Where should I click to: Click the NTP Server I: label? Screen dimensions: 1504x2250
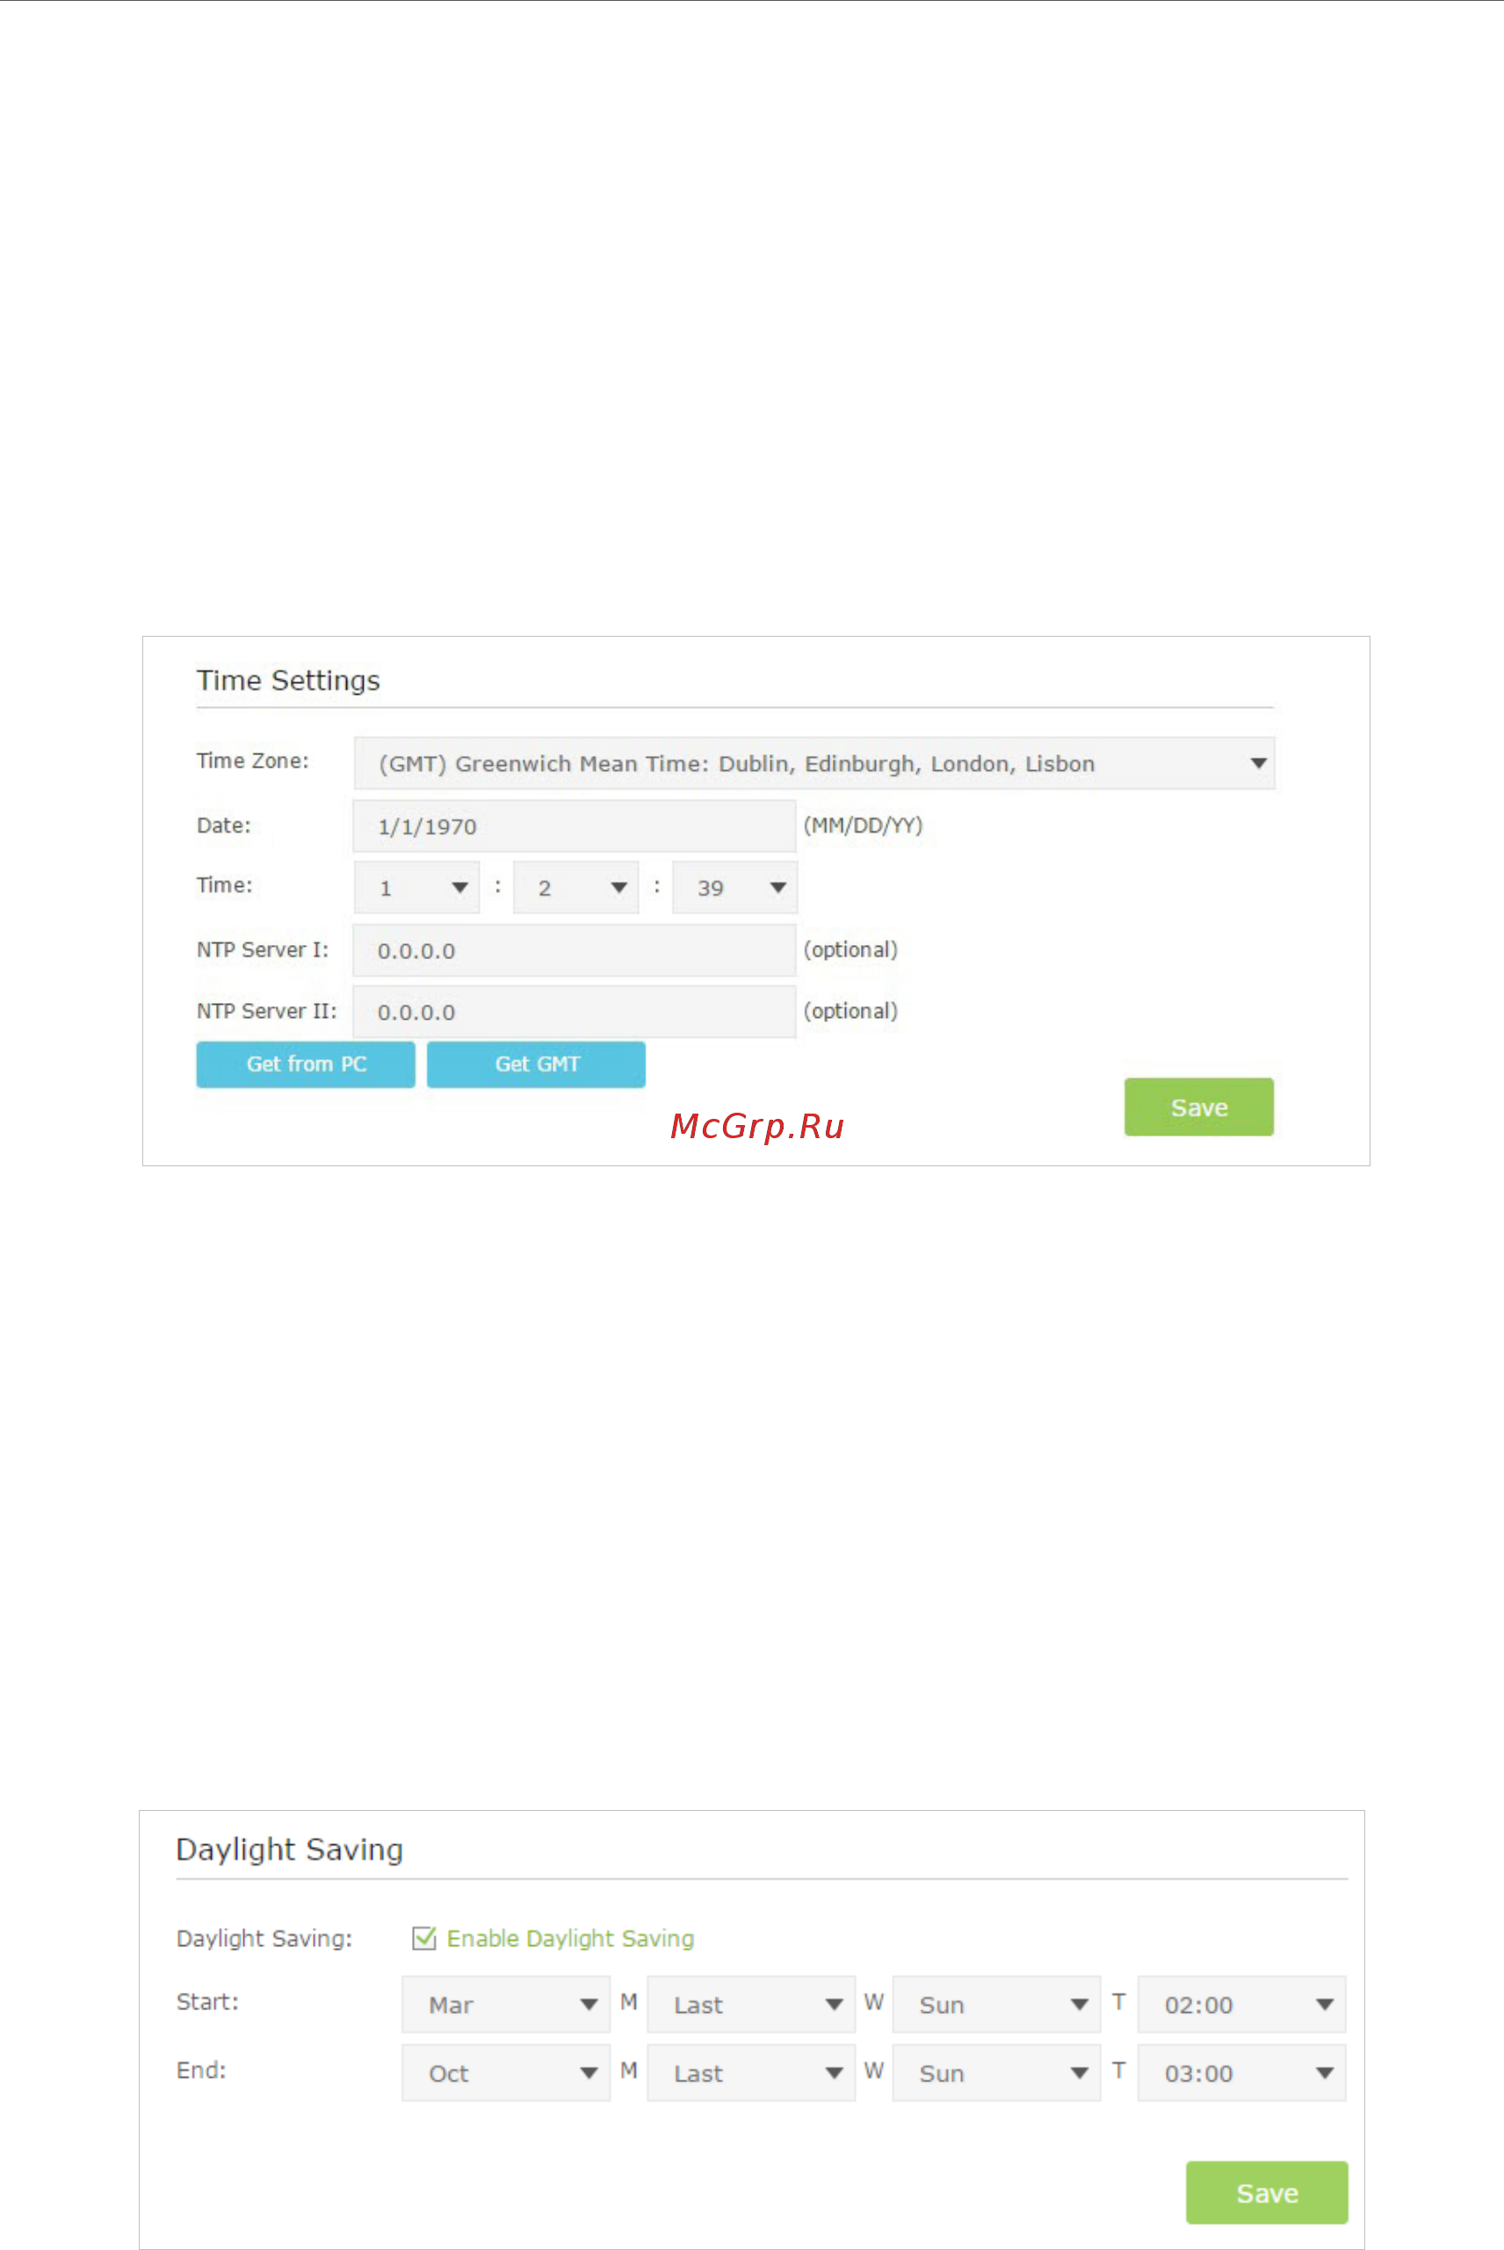pyautogui.click(x=263, y=950)
